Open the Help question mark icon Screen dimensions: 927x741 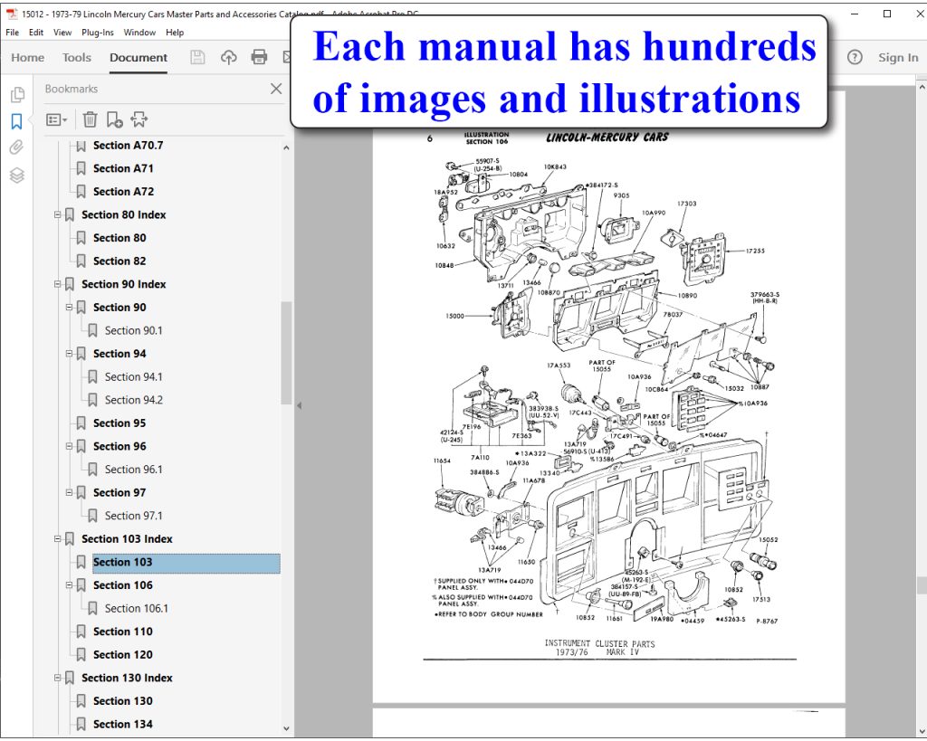tap(855, 57)
